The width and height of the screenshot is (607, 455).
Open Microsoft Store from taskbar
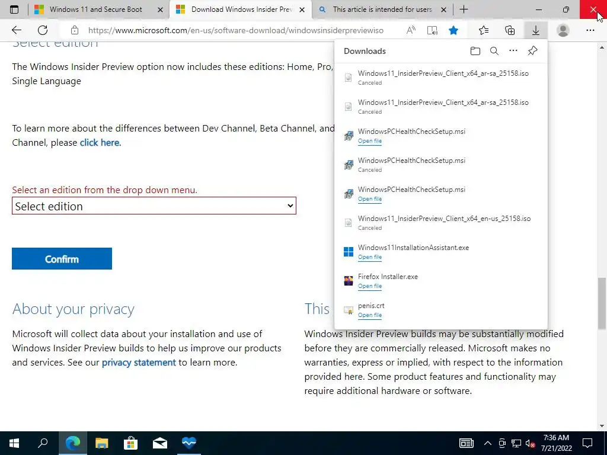pyautogui.click(x=131, y=443)
